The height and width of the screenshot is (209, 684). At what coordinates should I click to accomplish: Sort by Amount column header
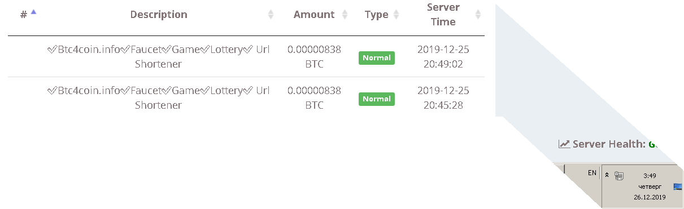click(314, 15)
